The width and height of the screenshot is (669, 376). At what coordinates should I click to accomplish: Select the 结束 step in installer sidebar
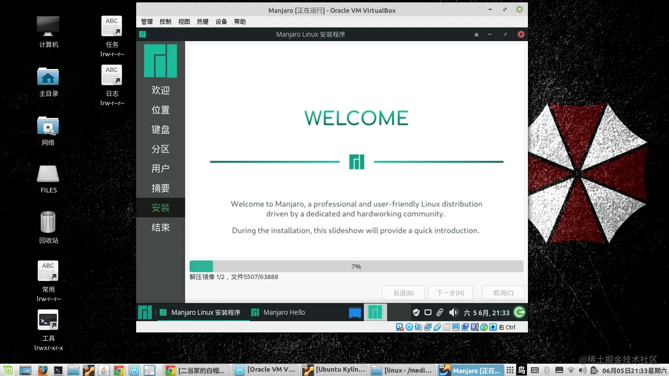click(161, 227)
